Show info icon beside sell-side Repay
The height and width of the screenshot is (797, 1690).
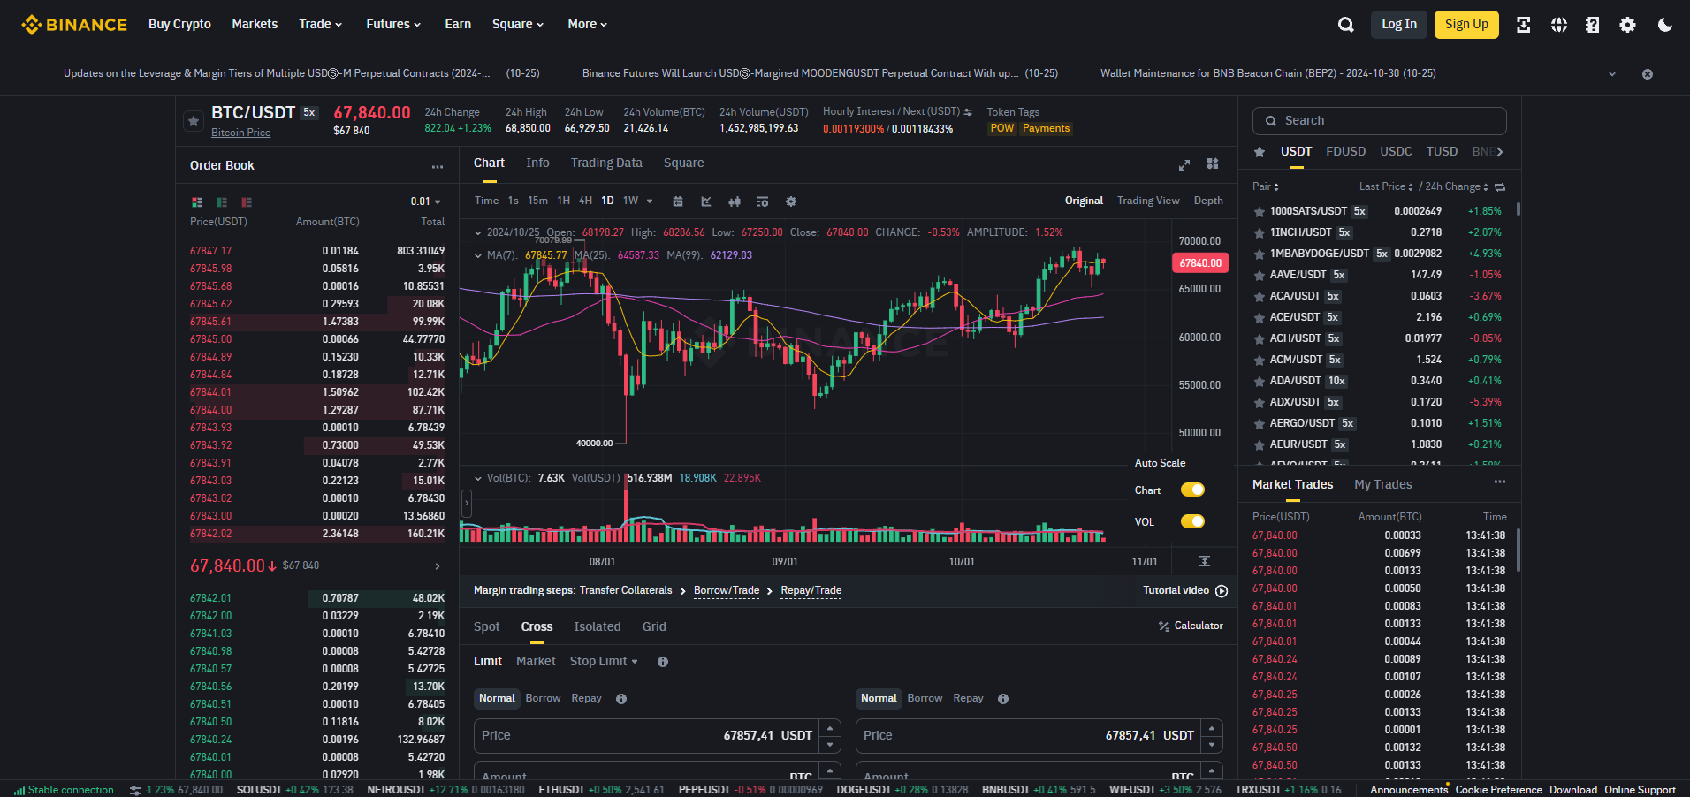pos(1003,699)
